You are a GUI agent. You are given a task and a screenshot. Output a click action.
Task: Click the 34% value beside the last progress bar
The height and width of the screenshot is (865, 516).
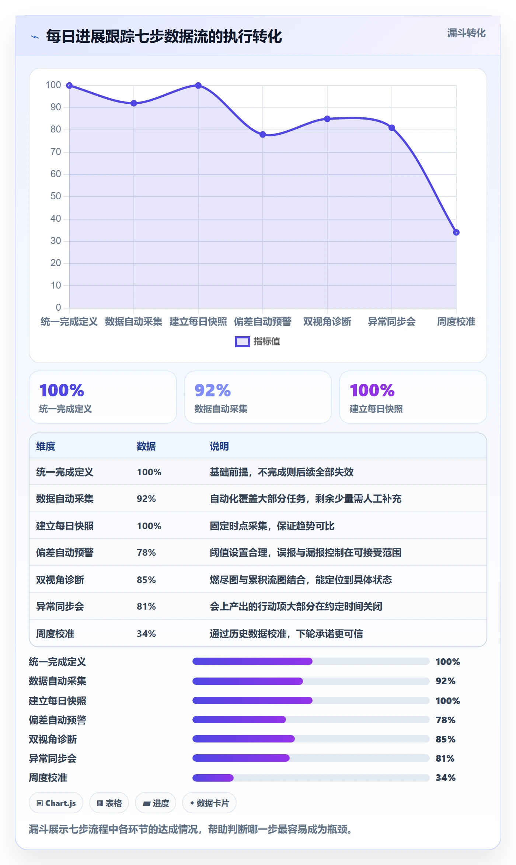[x=446, y=778]
